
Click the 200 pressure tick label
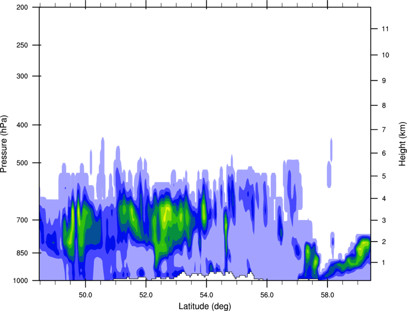(22, 7)
